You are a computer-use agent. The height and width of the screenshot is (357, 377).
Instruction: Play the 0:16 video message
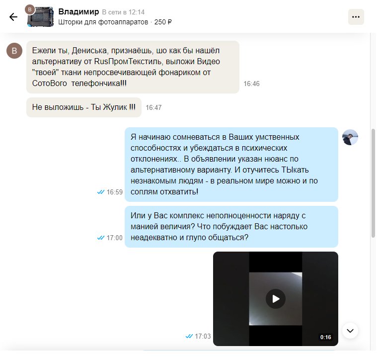(x=276, y=299)
